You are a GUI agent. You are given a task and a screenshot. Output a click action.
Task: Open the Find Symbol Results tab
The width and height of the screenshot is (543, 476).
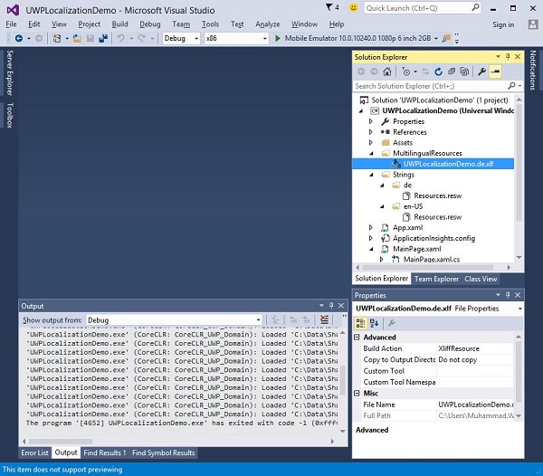[x=164, y=452]
